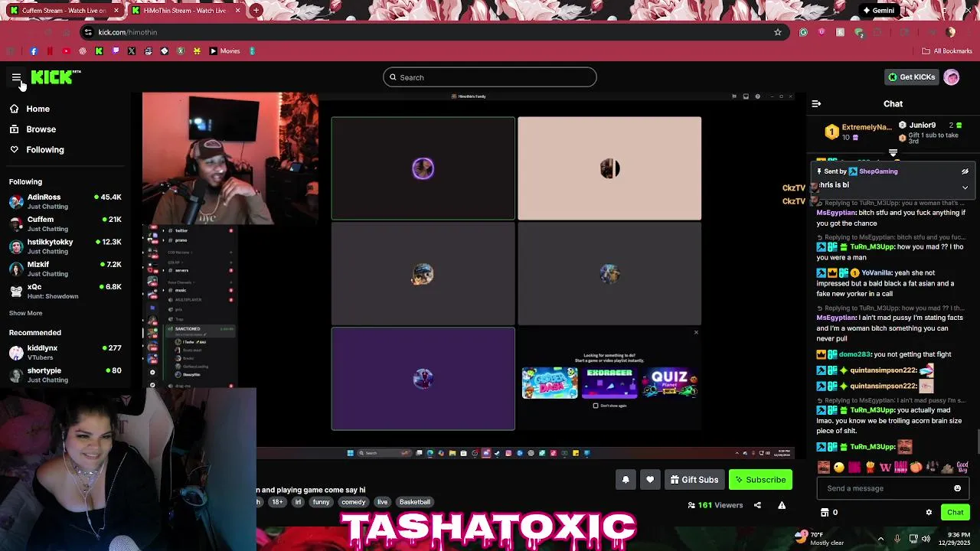The width and height of the screenshot is (980, 551).
Task: Hide the pinned message with the eye icon
Action: [965, 171]
